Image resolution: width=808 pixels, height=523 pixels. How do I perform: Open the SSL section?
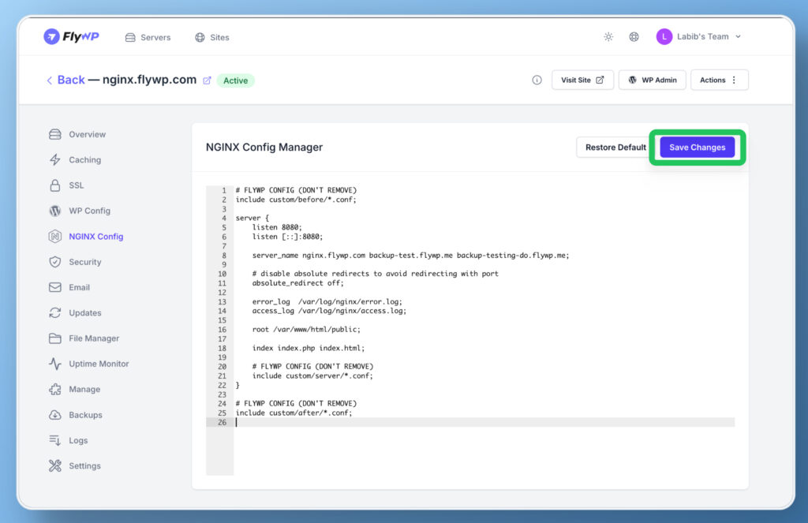point(76,185)
